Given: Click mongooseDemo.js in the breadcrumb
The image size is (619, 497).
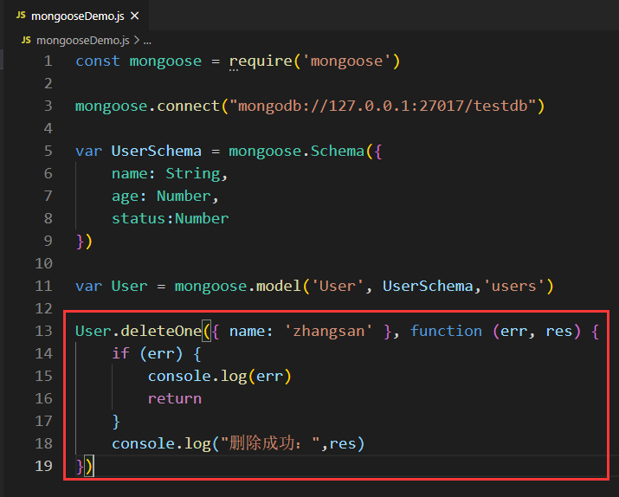Looking at the screenshot, I should coord(83,41).
